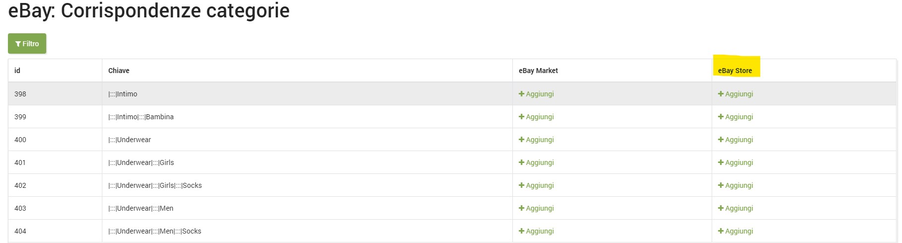Click the id column header
902x243 pixels.
point(17,71)
